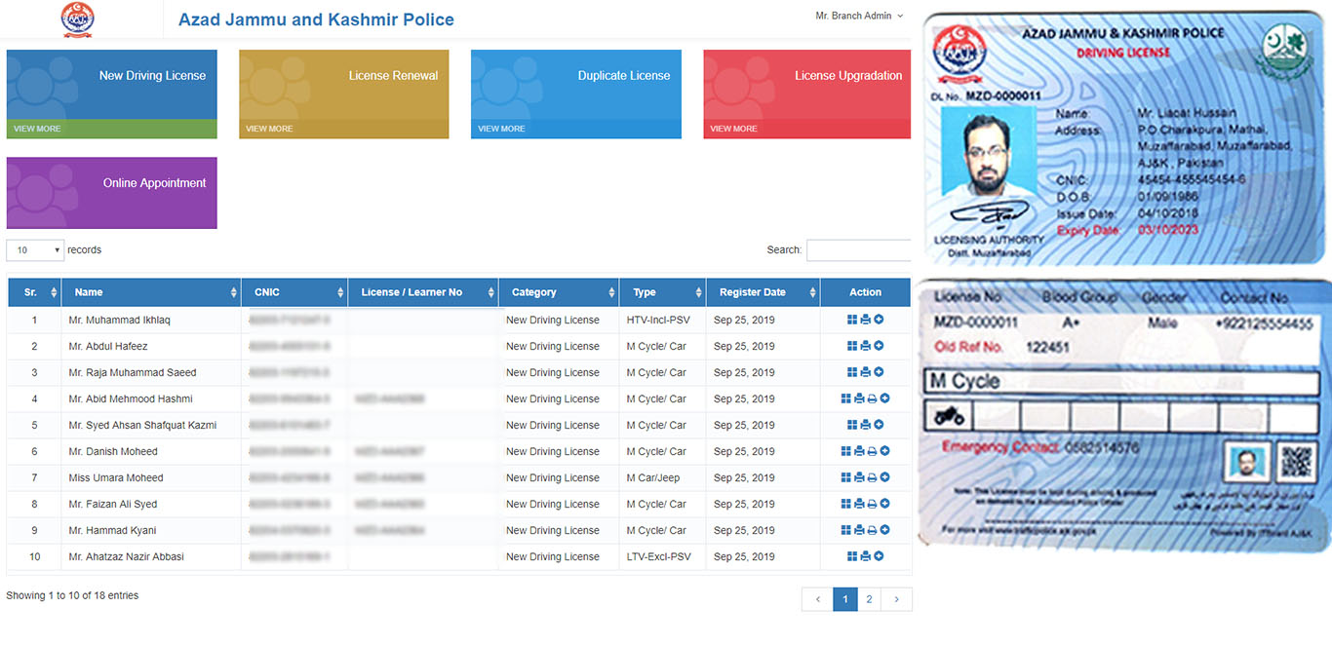Click solid printer icon for Hammad Kyani
This screenshot has height=645, width=1332.
pos(859,530)
